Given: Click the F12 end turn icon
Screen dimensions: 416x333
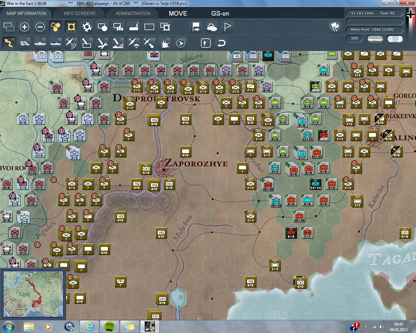Looking at the screenshot, I should click(181, 43).
